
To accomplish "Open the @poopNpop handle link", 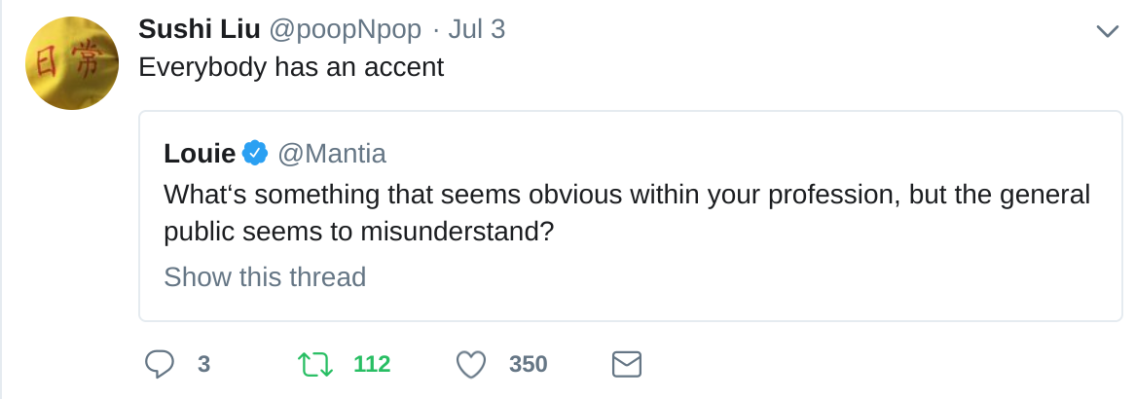I will point(345,30).
